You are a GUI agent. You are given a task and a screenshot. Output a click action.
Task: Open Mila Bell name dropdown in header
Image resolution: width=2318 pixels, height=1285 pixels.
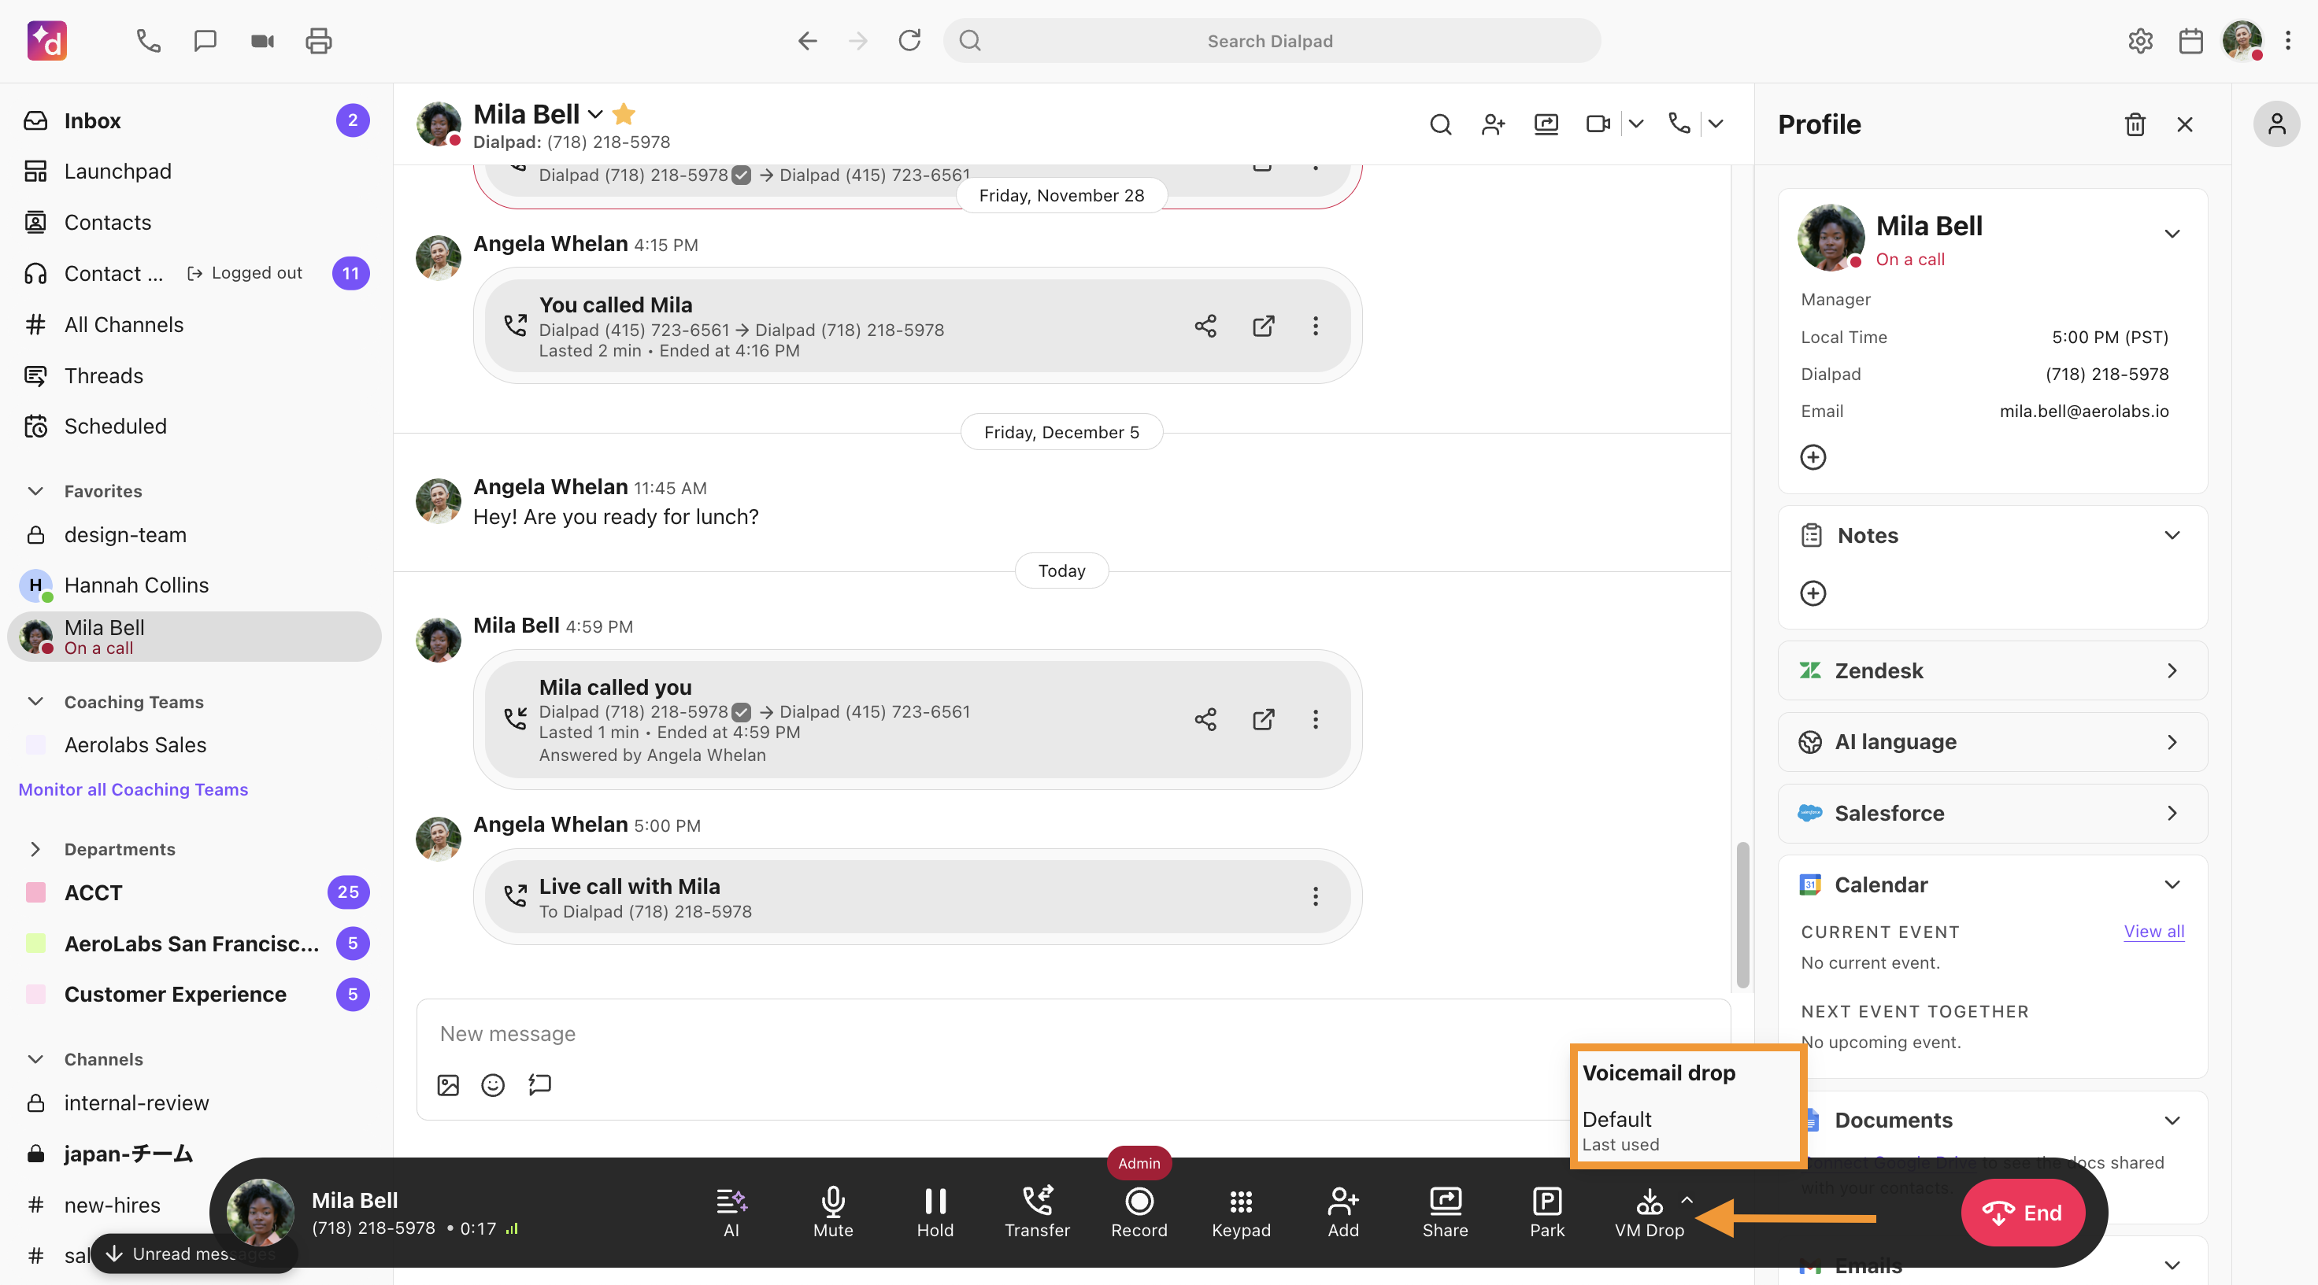pos(594,115)
